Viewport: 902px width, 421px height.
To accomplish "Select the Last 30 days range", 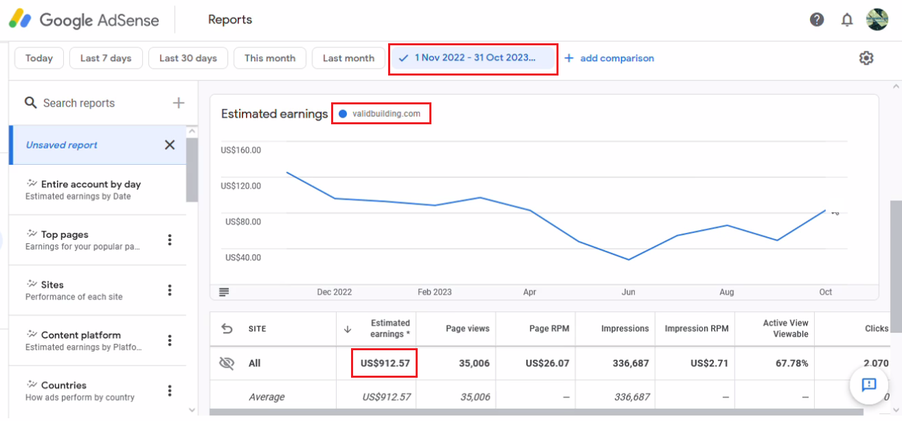I will click(x=188, y=58).
